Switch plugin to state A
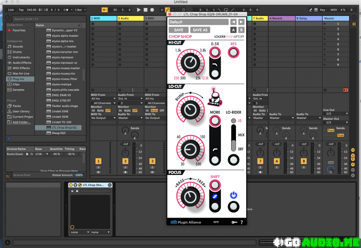This screenshot has height=248, width=361. pyautogui.click(x=233, y=30)
